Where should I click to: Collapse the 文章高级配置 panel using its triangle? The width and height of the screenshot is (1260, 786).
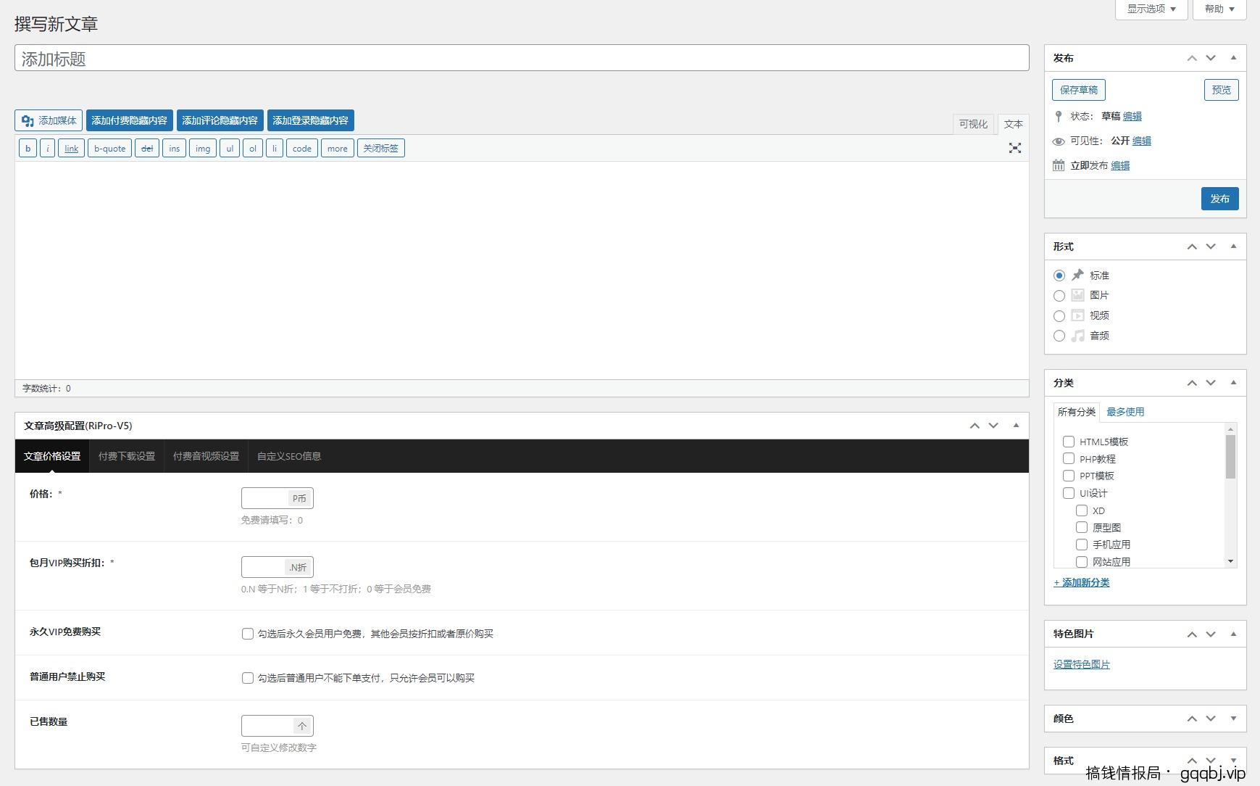pos(1016,426)
